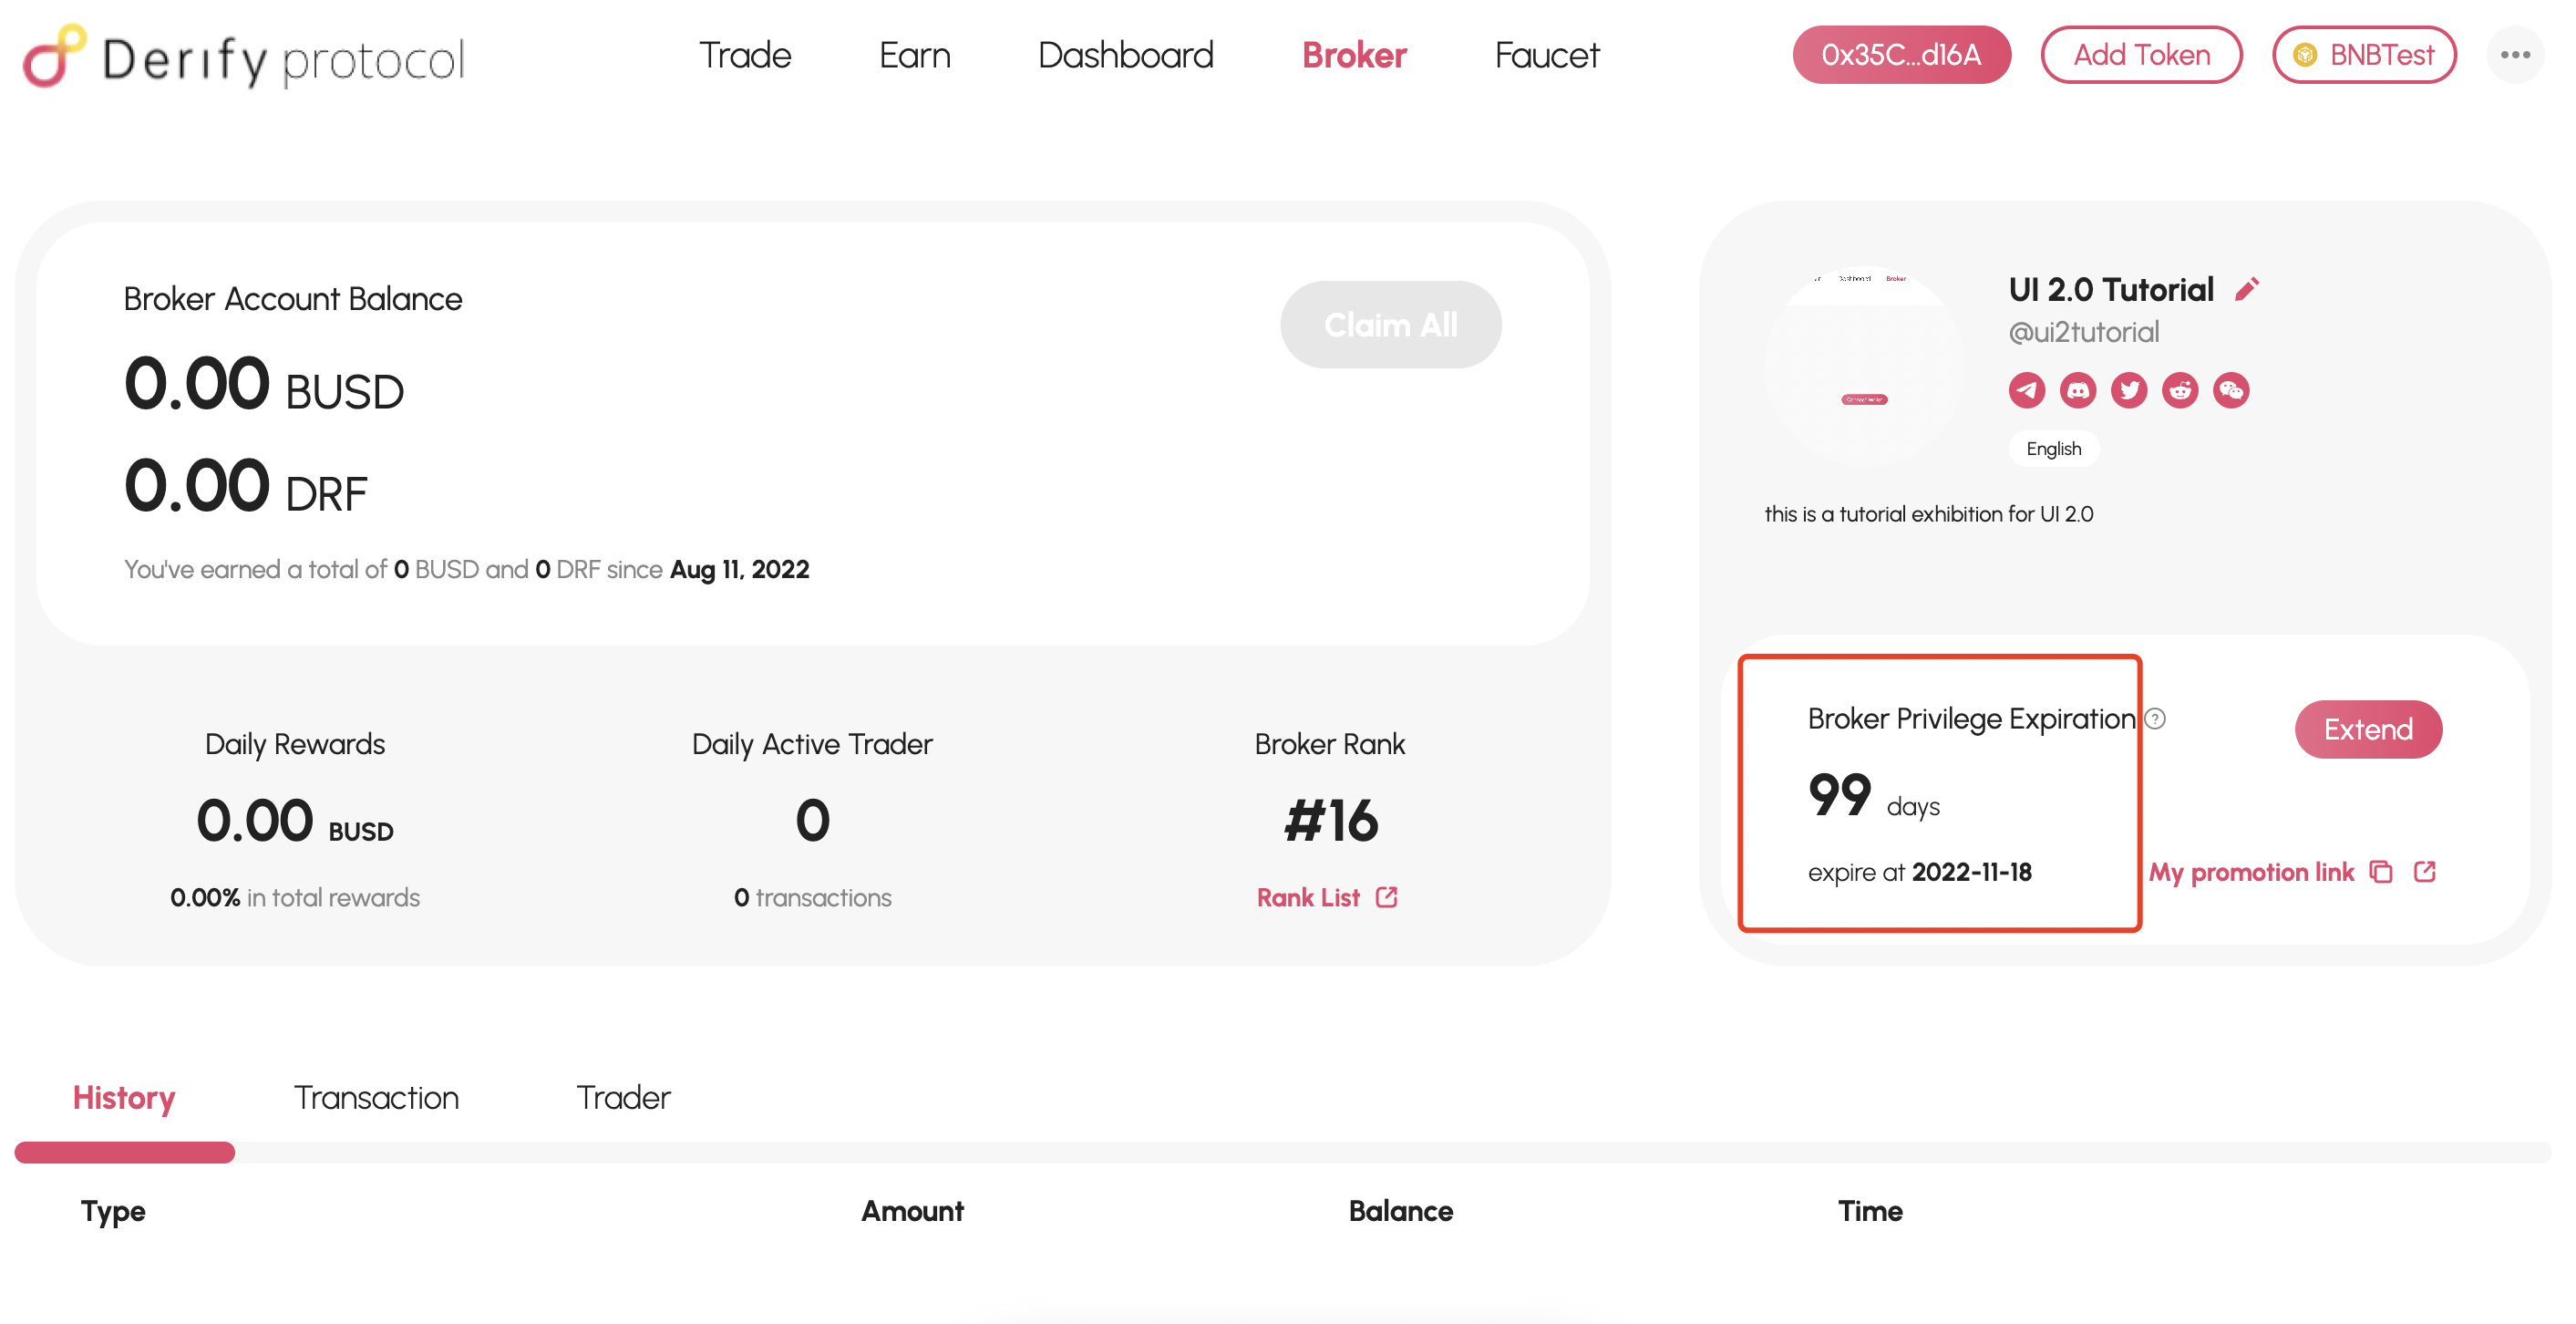Edit broker profile with pencil icon
2576x1324 pixels.
coord(2246,289)
